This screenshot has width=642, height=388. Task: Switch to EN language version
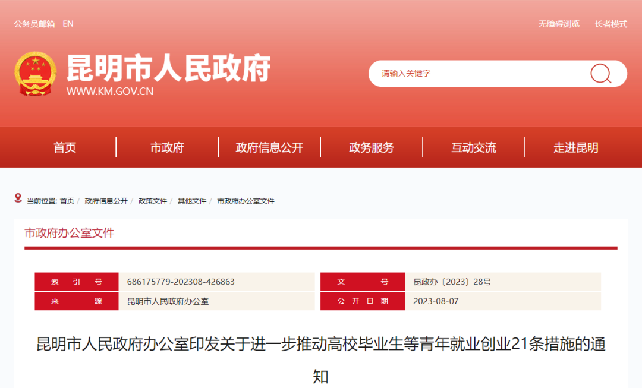(x=68, y=24)
